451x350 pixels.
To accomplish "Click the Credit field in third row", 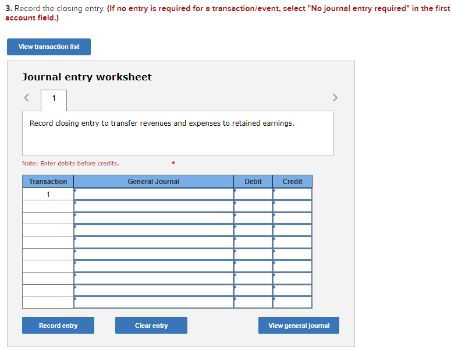I will [292, 218].
